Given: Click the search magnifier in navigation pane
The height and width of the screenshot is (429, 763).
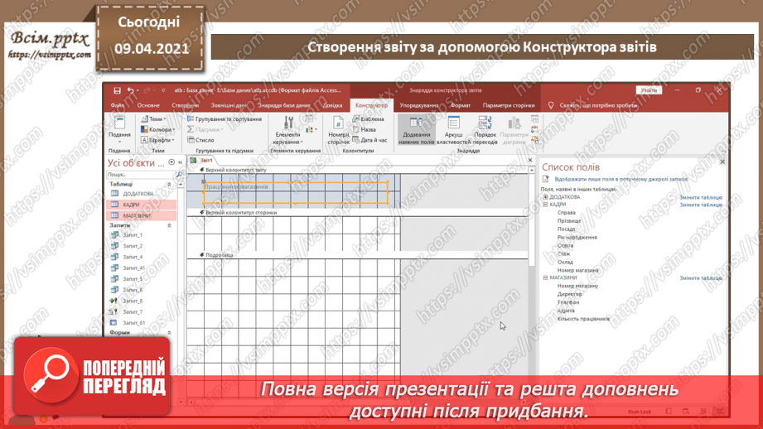Looking at the screenshot, I should pos(179,175).
